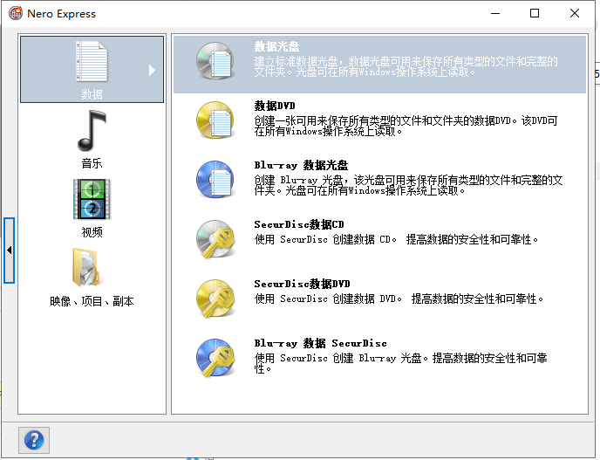Click the 数据光盘 silver disc icon
Image resolution: width=600 pixels, height=460 pixels.
215,61
